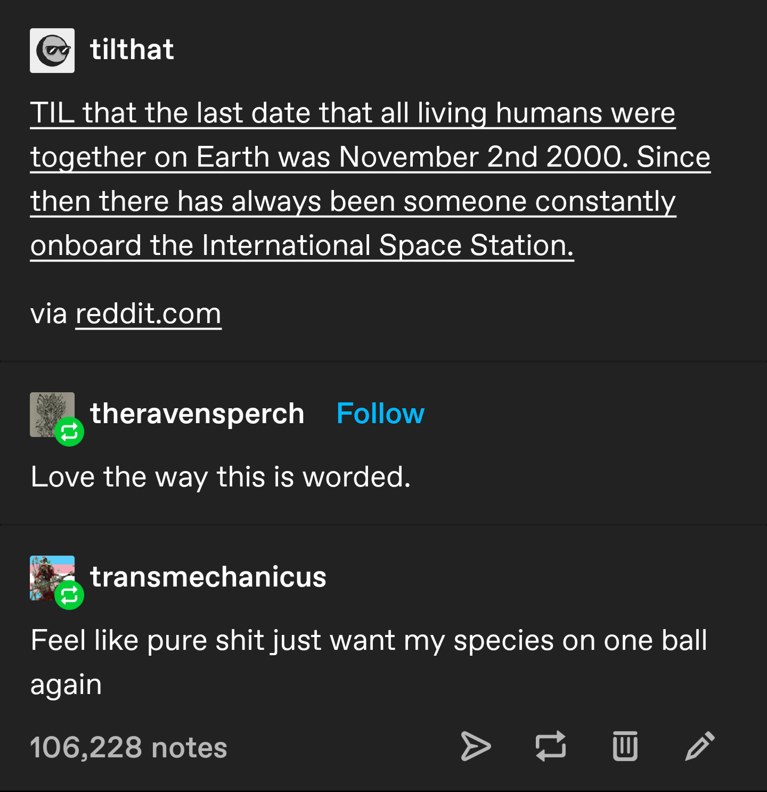Click the trash delete icon
This screenshot has width=767, height=792.
[625, 747]
